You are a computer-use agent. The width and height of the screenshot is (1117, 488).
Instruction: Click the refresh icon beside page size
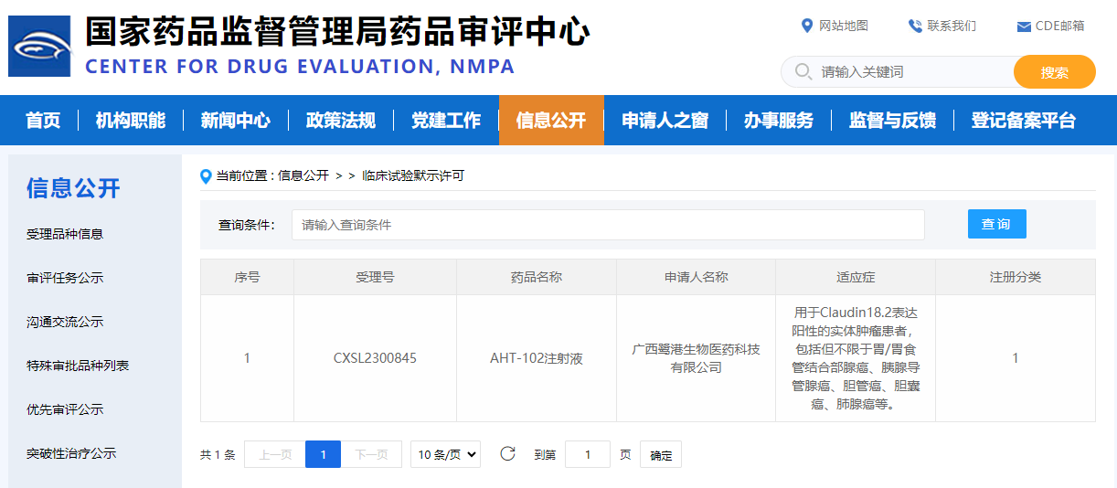click(x=508, y=454)
